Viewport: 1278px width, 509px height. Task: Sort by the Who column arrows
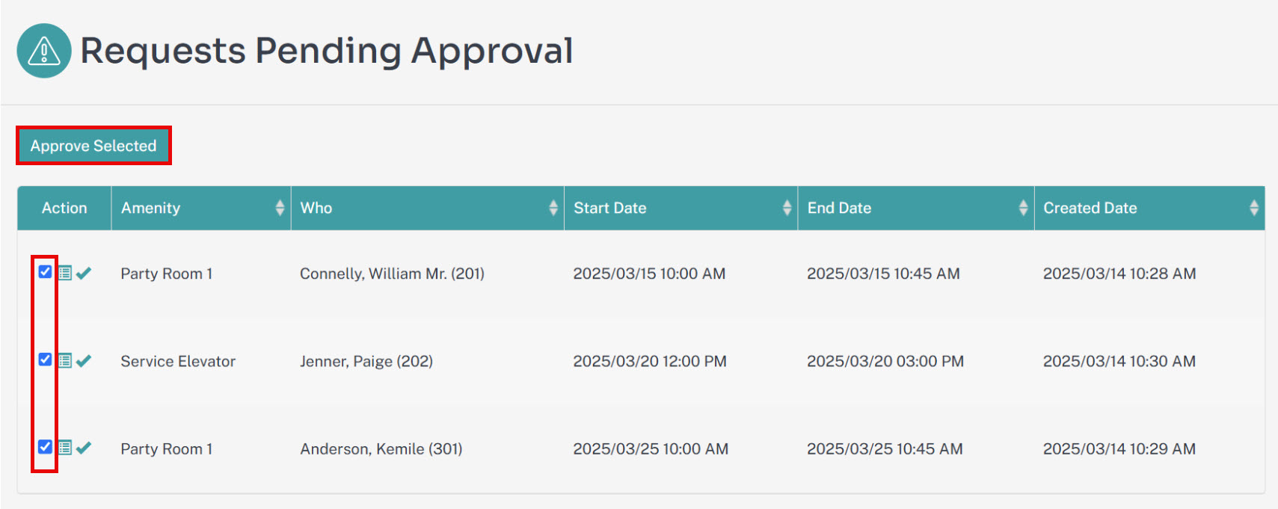pyautogui.click(x=553, y=208)
